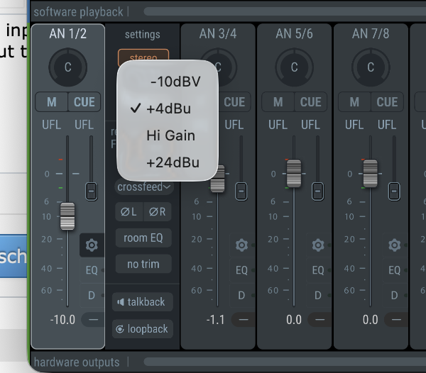Open the crossfeed dropdown
The height and width of the screenshot is (373, 426).
coord(143,186)
